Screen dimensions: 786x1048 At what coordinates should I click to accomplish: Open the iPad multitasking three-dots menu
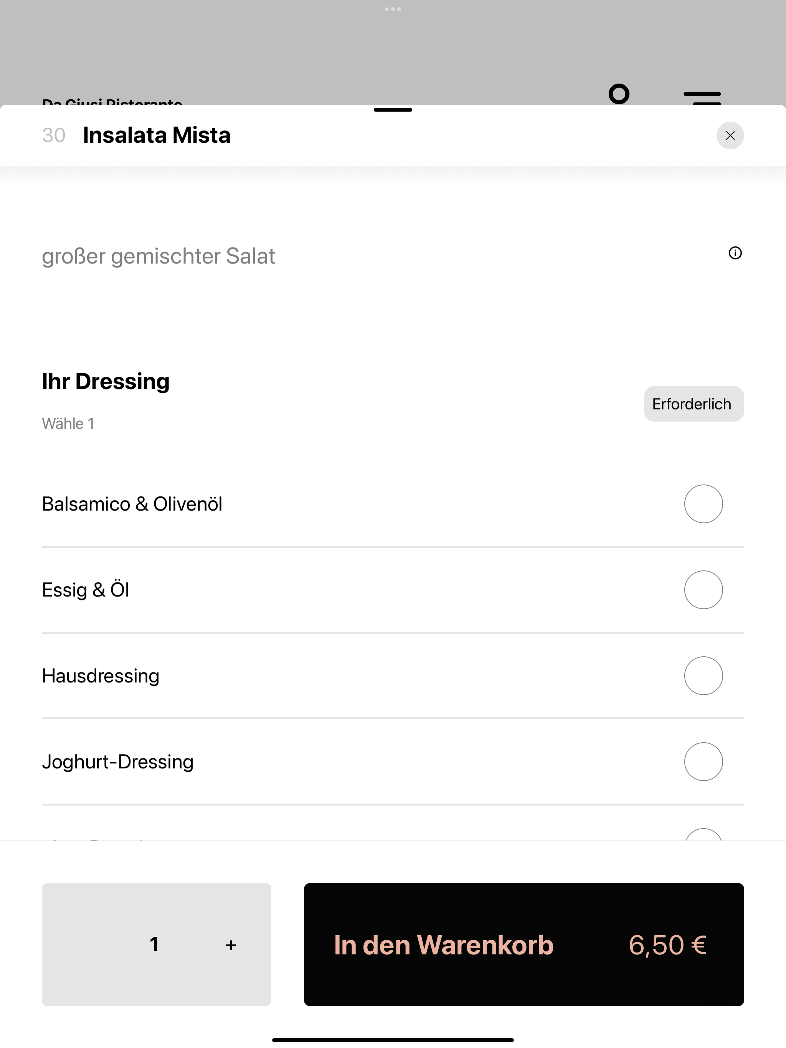393,9
